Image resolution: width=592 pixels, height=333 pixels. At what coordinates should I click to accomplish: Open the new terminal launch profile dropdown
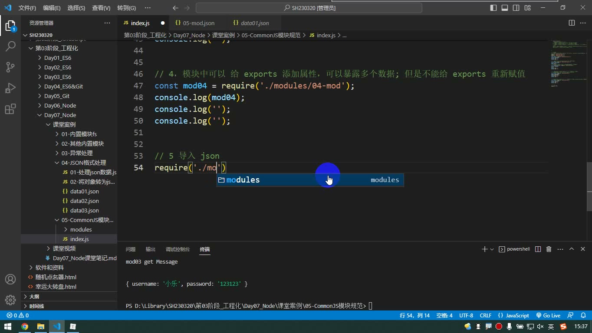click(x=492, y=249)
